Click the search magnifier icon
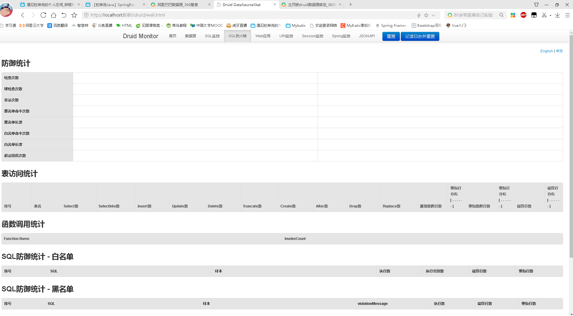This screenshot has height=316, width=573. pyautogui.click(x=501, y=15)
